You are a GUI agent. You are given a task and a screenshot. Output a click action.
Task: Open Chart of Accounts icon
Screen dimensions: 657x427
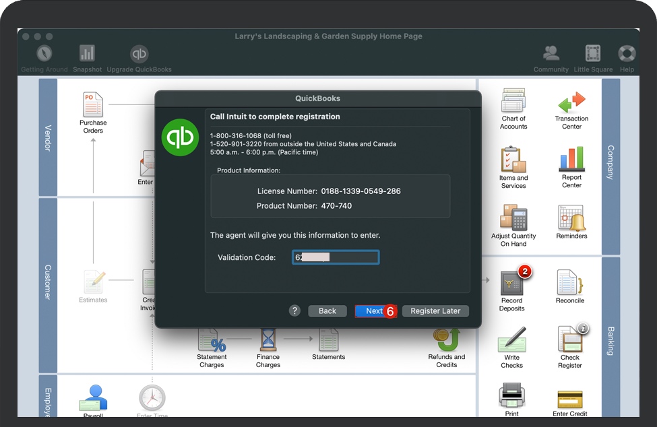tap(513, 102)
